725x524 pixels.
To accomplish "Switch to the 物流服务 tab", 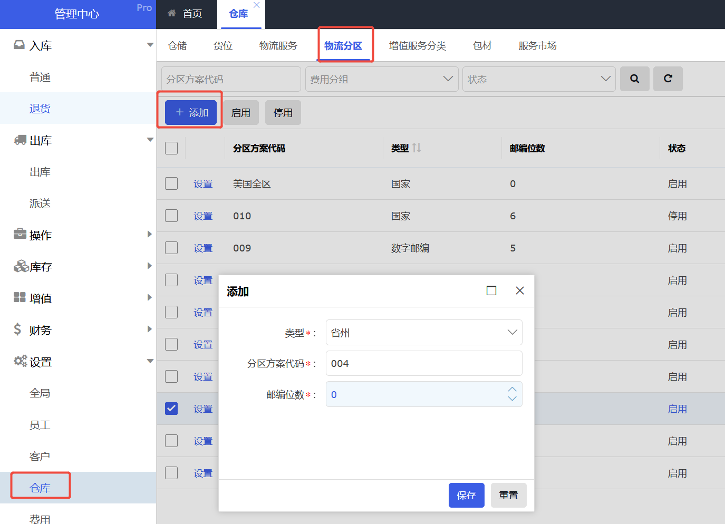I will 278,45.
